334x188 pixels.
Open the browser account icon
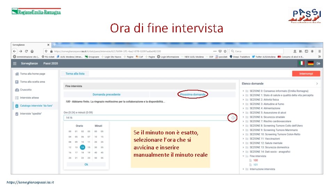click(x=312, y=51)
